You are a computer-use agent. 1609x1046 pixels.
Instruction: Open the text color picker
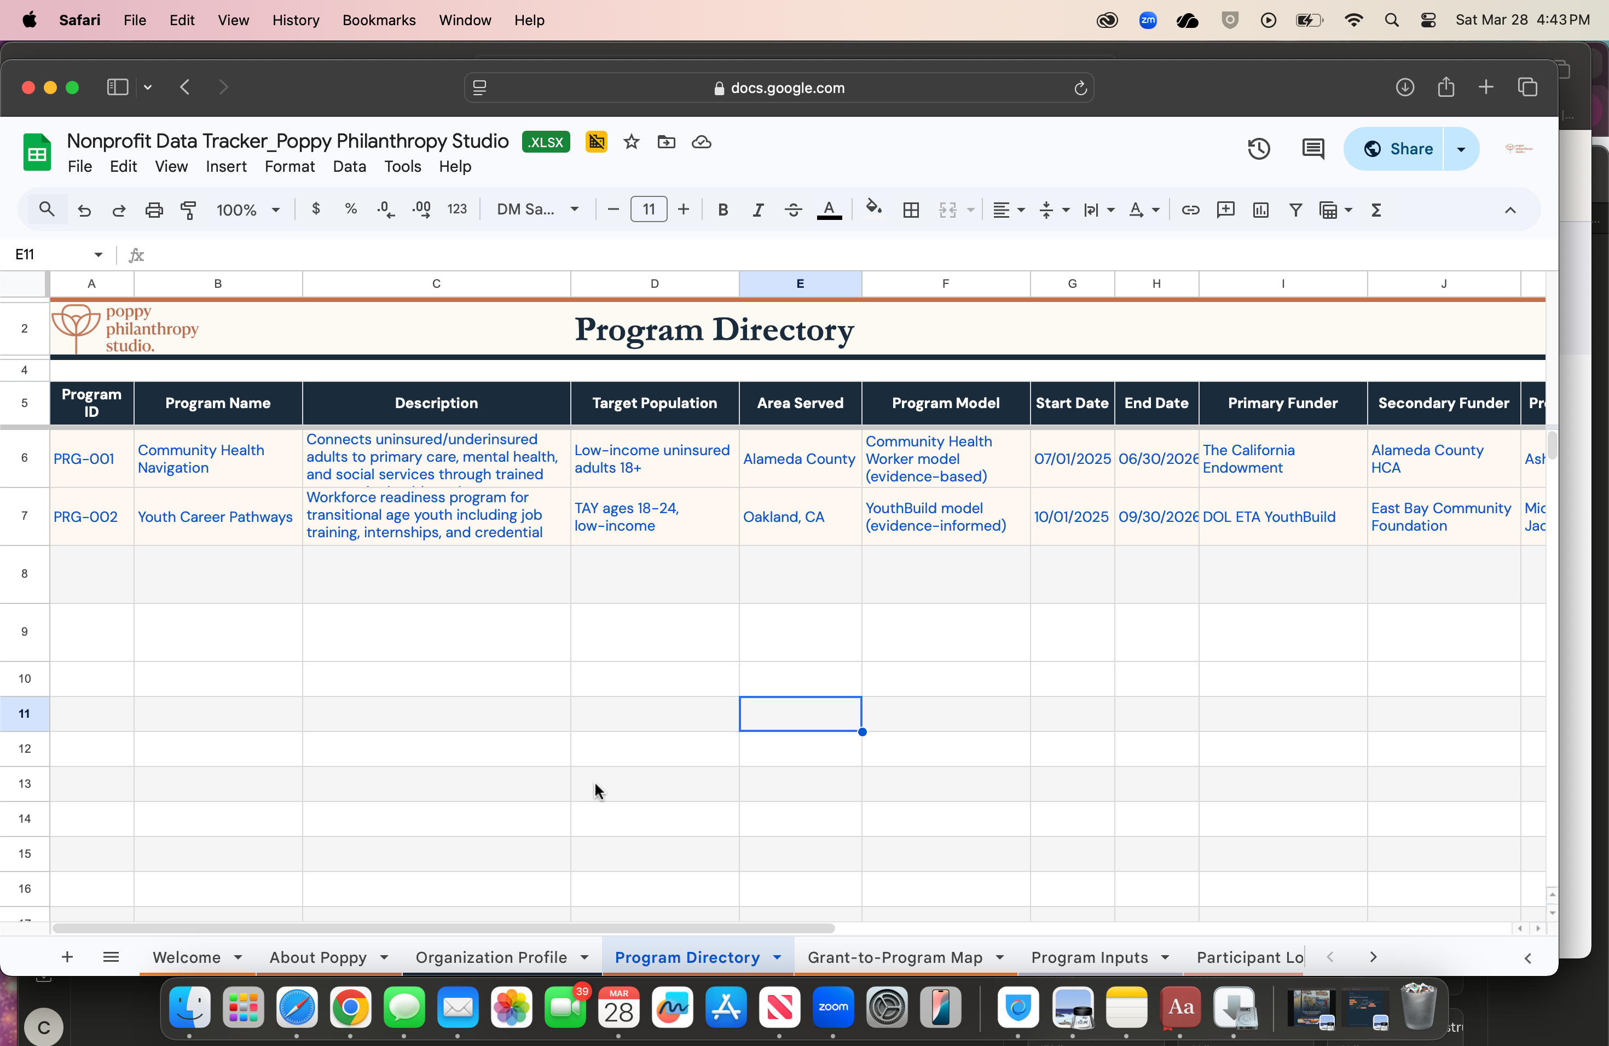(829, 210)
